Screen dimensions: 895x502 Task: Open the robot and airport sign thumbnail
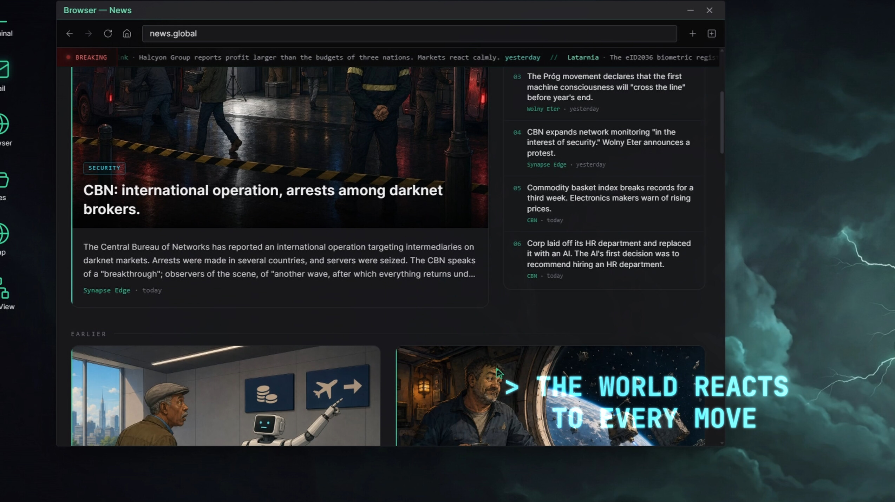tap(226, 396)
